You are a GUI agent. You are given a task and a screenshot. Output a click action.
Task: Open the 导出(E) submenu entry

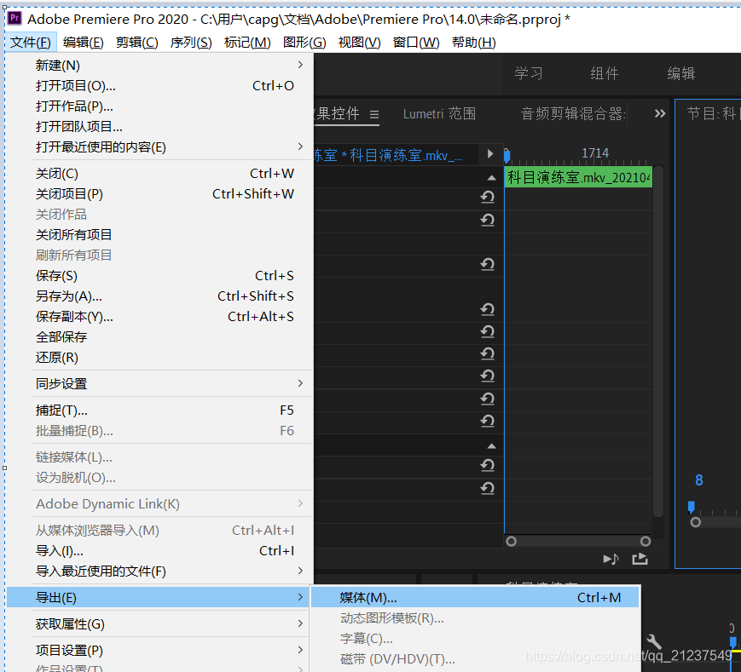159,597
